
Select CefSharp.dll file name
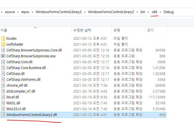tap(15, 74)
